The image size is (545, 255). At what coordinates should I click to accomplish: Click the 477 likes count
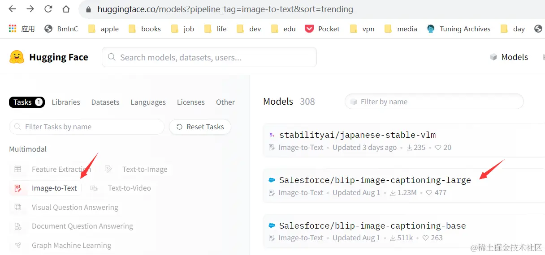436,193
